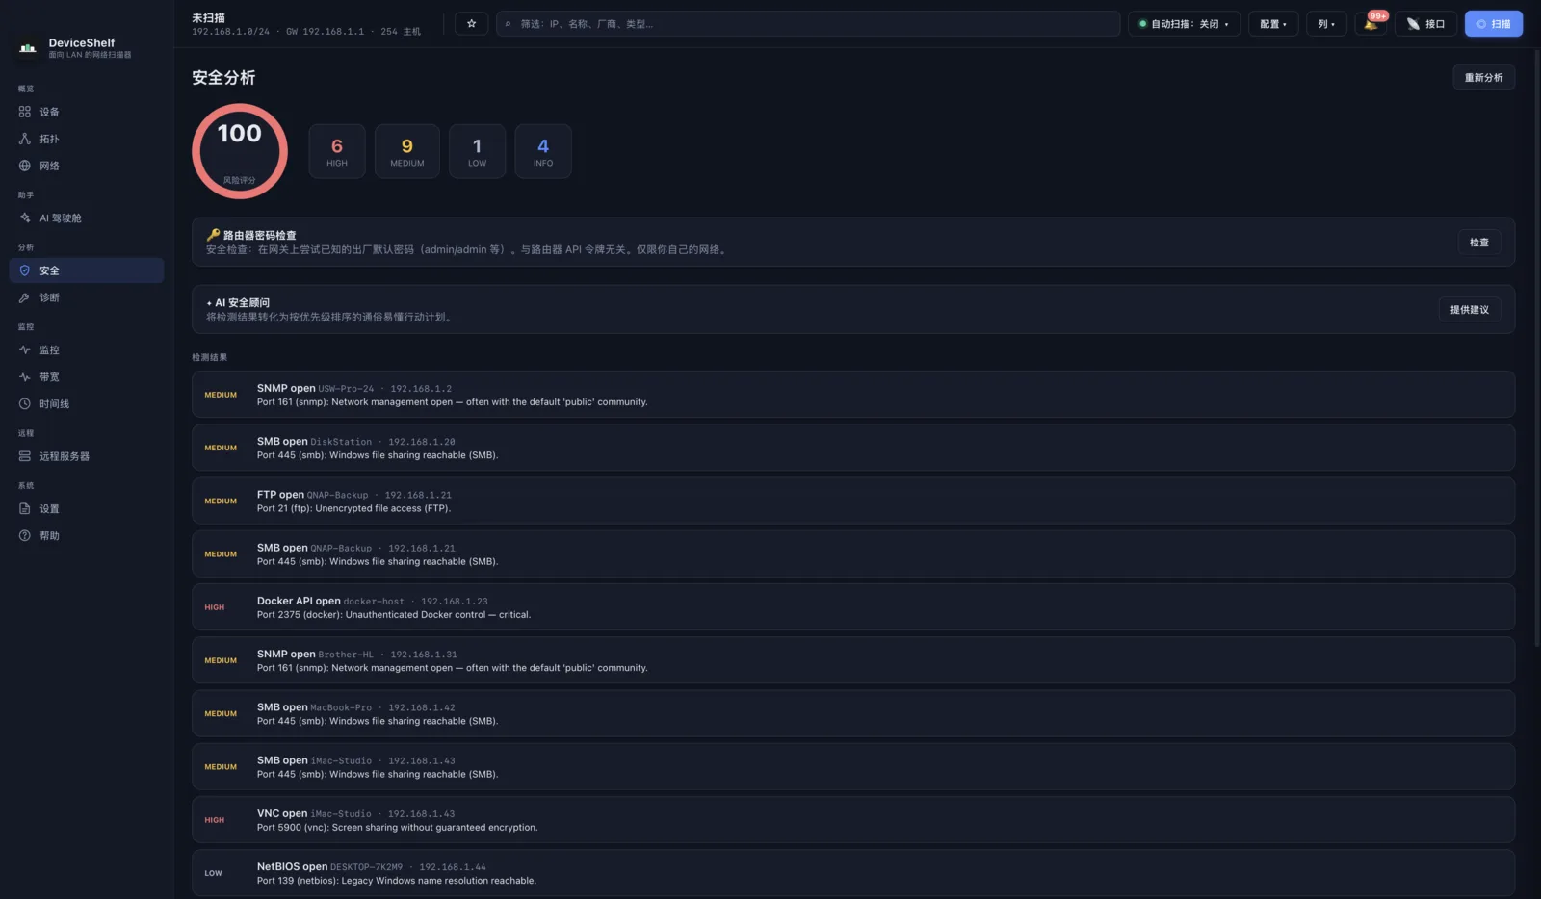Viewport: 1541px width, 899px height.
Task: Open the 监控 pulse icon
Action: coord(25,350)
